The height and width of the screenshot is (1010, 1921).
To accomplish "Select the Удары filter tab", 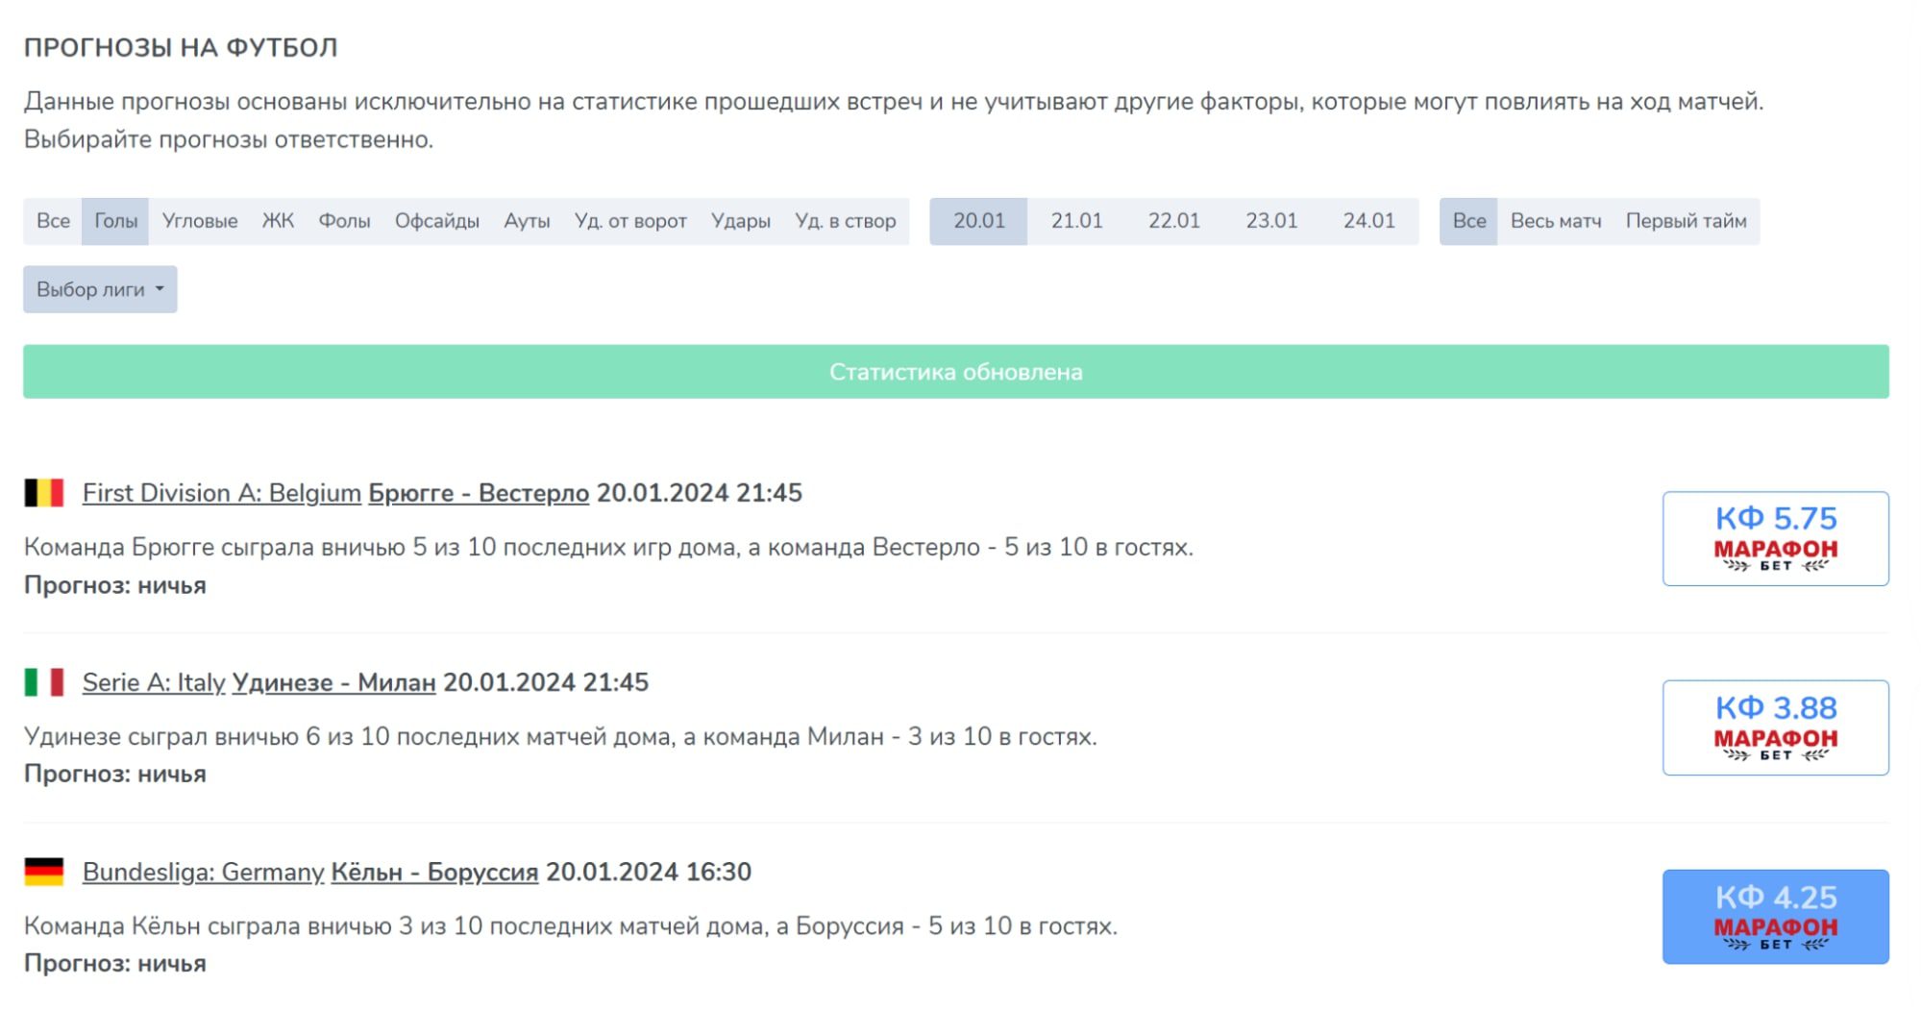I will [741, 221].
